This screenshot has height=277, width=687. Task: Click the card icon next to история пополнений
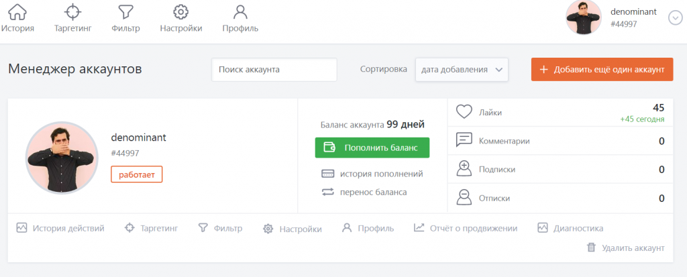pos(328,174)
